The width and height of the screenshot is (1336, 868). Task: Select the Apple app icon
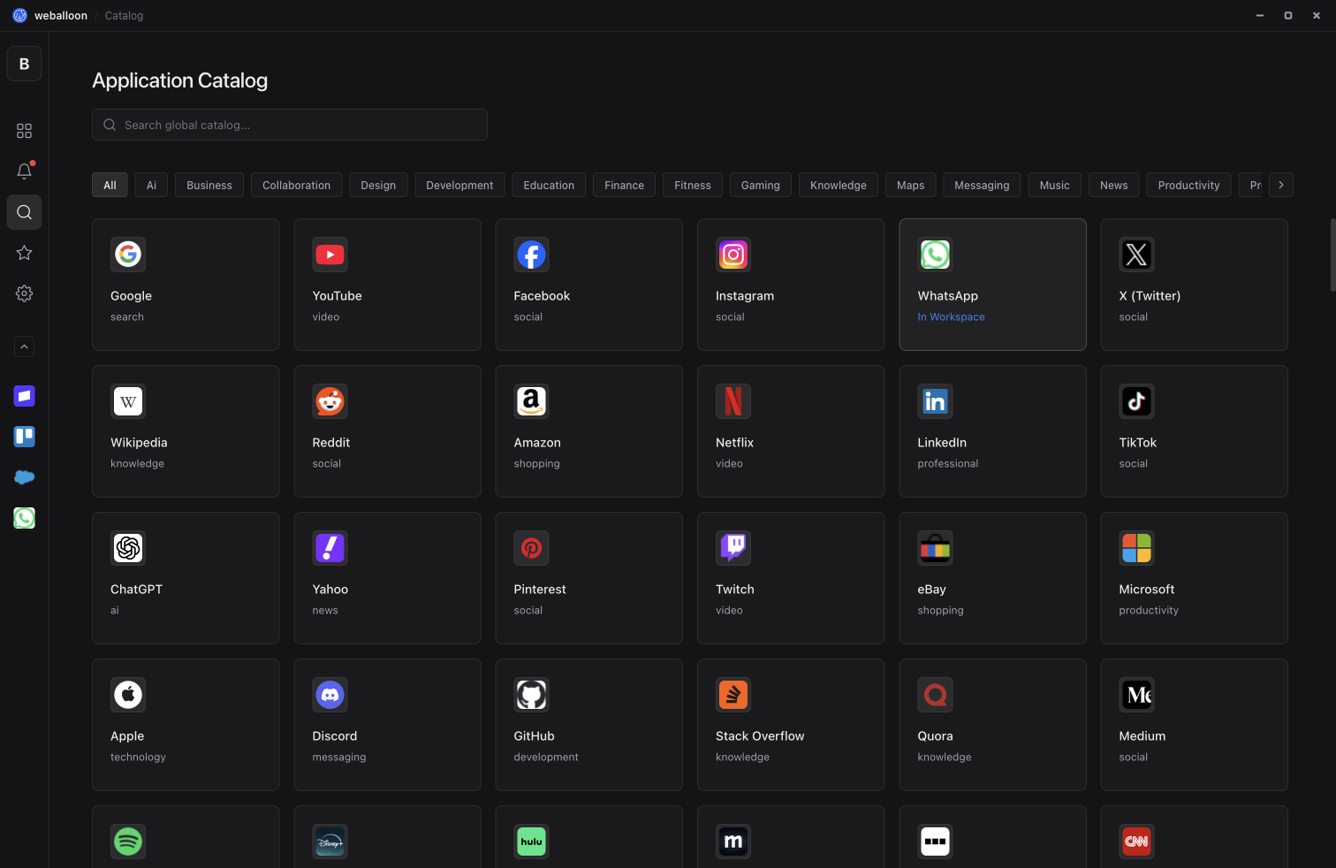[128, 695]
